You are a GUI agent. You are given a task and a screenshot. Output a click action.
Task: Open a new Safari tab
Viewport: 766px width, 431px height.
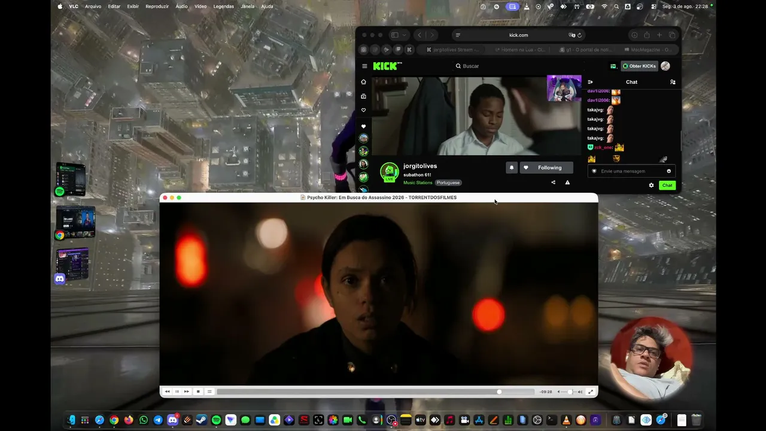(x=659, y=35)
